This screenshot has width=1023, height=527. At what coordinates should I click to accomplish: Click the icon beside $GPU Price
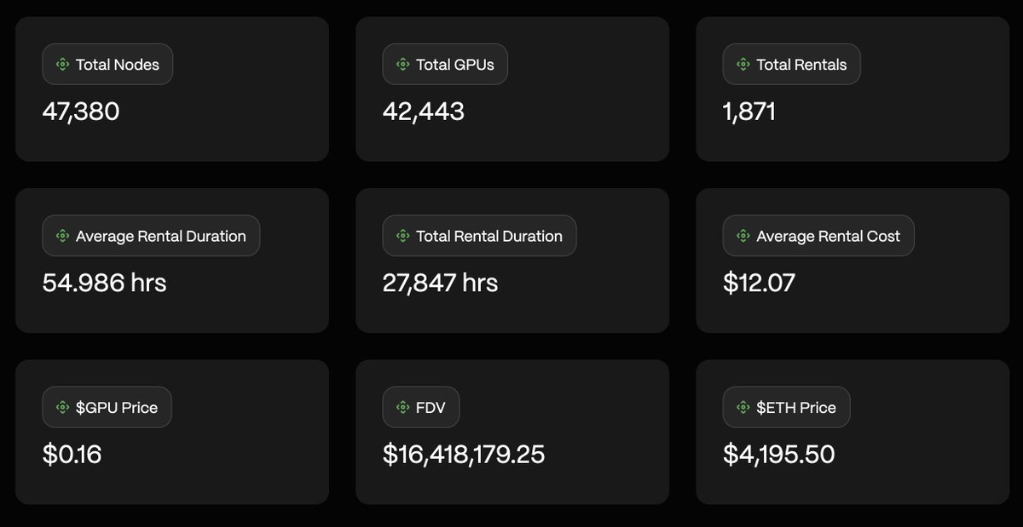(62, 408)
